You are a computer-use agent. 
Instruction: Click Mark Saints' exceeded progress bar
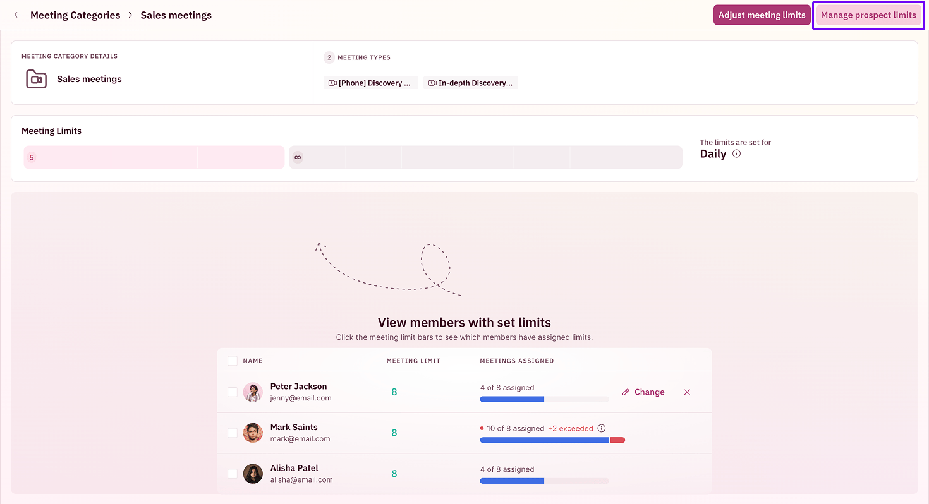[x=552, y=440]
